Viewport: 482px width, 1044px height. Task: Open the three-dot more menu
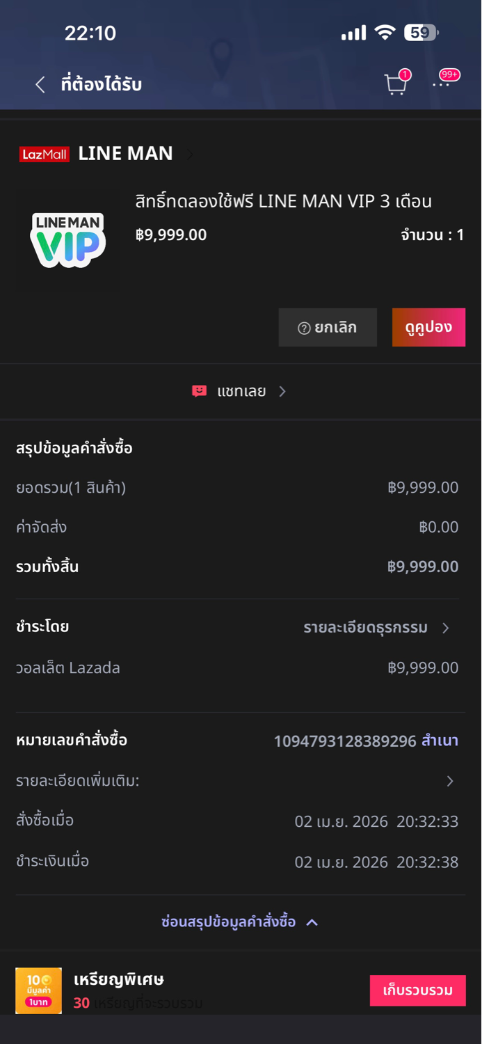pyautogui.click(x=442, y=84)
